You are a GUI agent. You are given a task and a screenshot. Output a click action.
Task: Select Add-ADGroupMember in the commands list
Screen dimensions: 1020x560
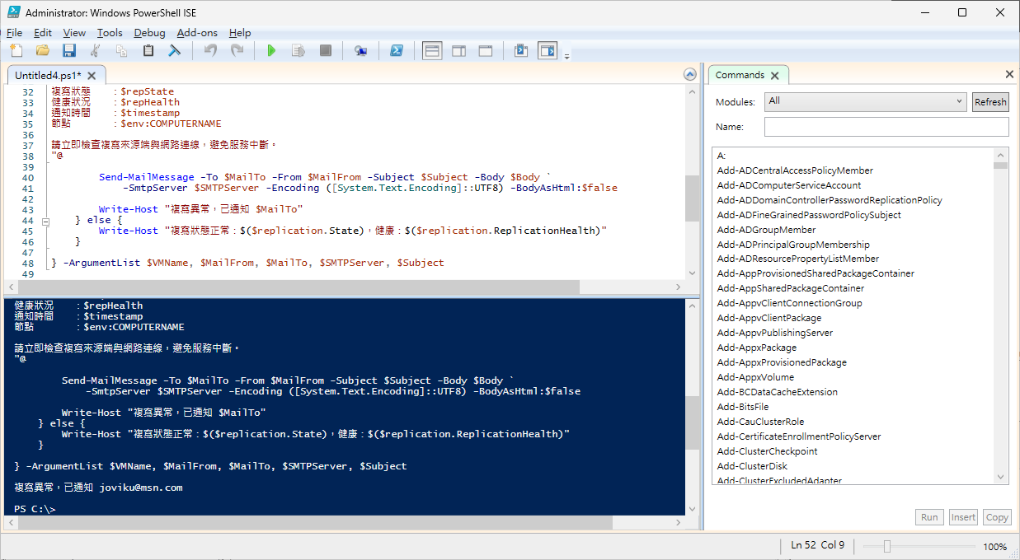pos(766,230)
